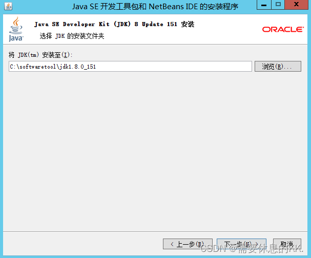Click the JDK install path input field
This screenshot has height=258, width=311.
point(130,67)
